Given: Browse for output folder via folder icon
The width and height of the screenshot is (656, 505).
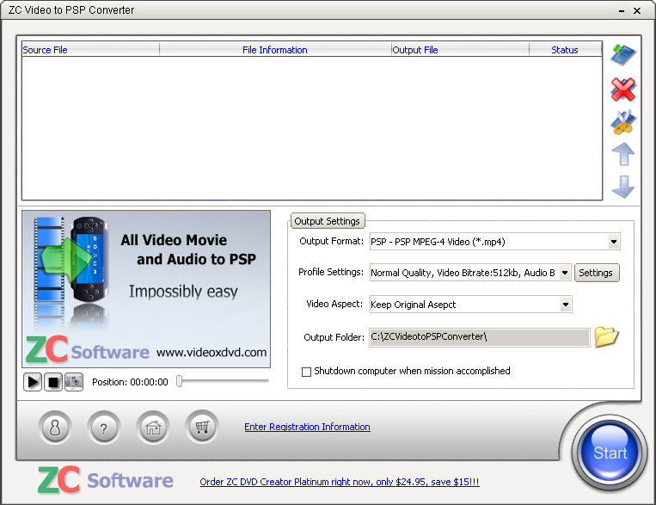Looking at the screenshot, I should [606, 337].
